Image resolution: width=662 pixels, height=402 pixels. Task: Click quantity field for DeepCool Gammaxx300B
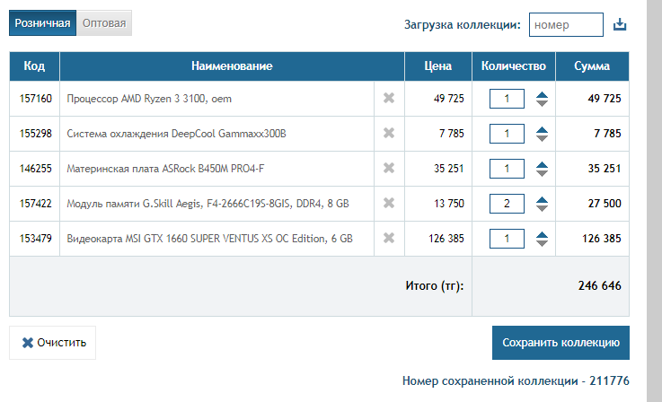[x=507, y=134]
